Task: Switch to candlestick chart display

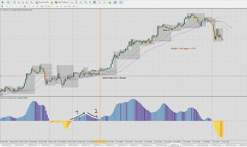Action: [76, 2]
